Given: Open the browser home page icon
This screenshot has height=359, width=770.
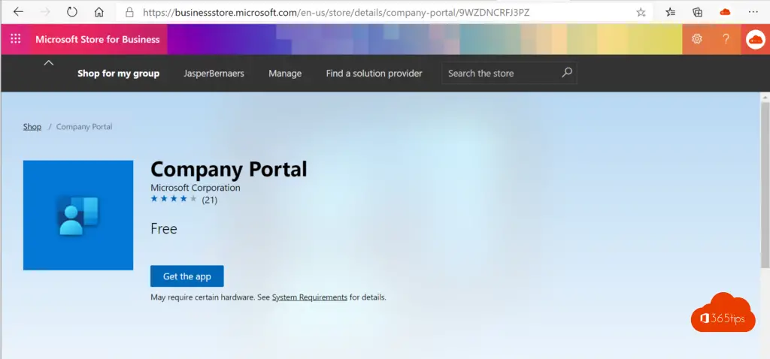Looking at the screenshot, I should click(99, 12).
